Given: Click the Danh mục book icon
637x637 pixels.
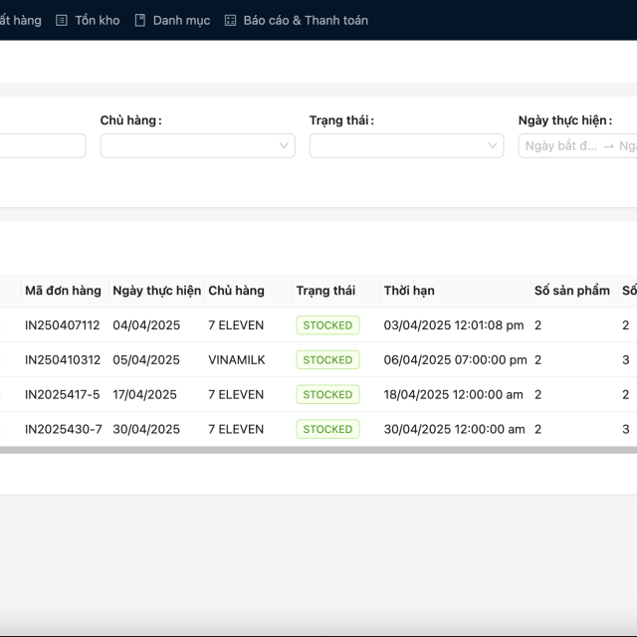Looking at the screenshot, I should pos(140,20).
